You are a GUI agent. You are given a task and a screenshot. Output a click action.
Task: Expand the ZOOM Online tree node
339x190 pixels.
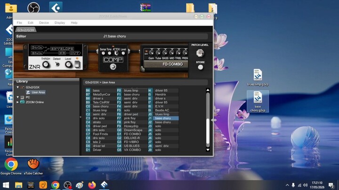pyautogui.click(x=18, y=102)
